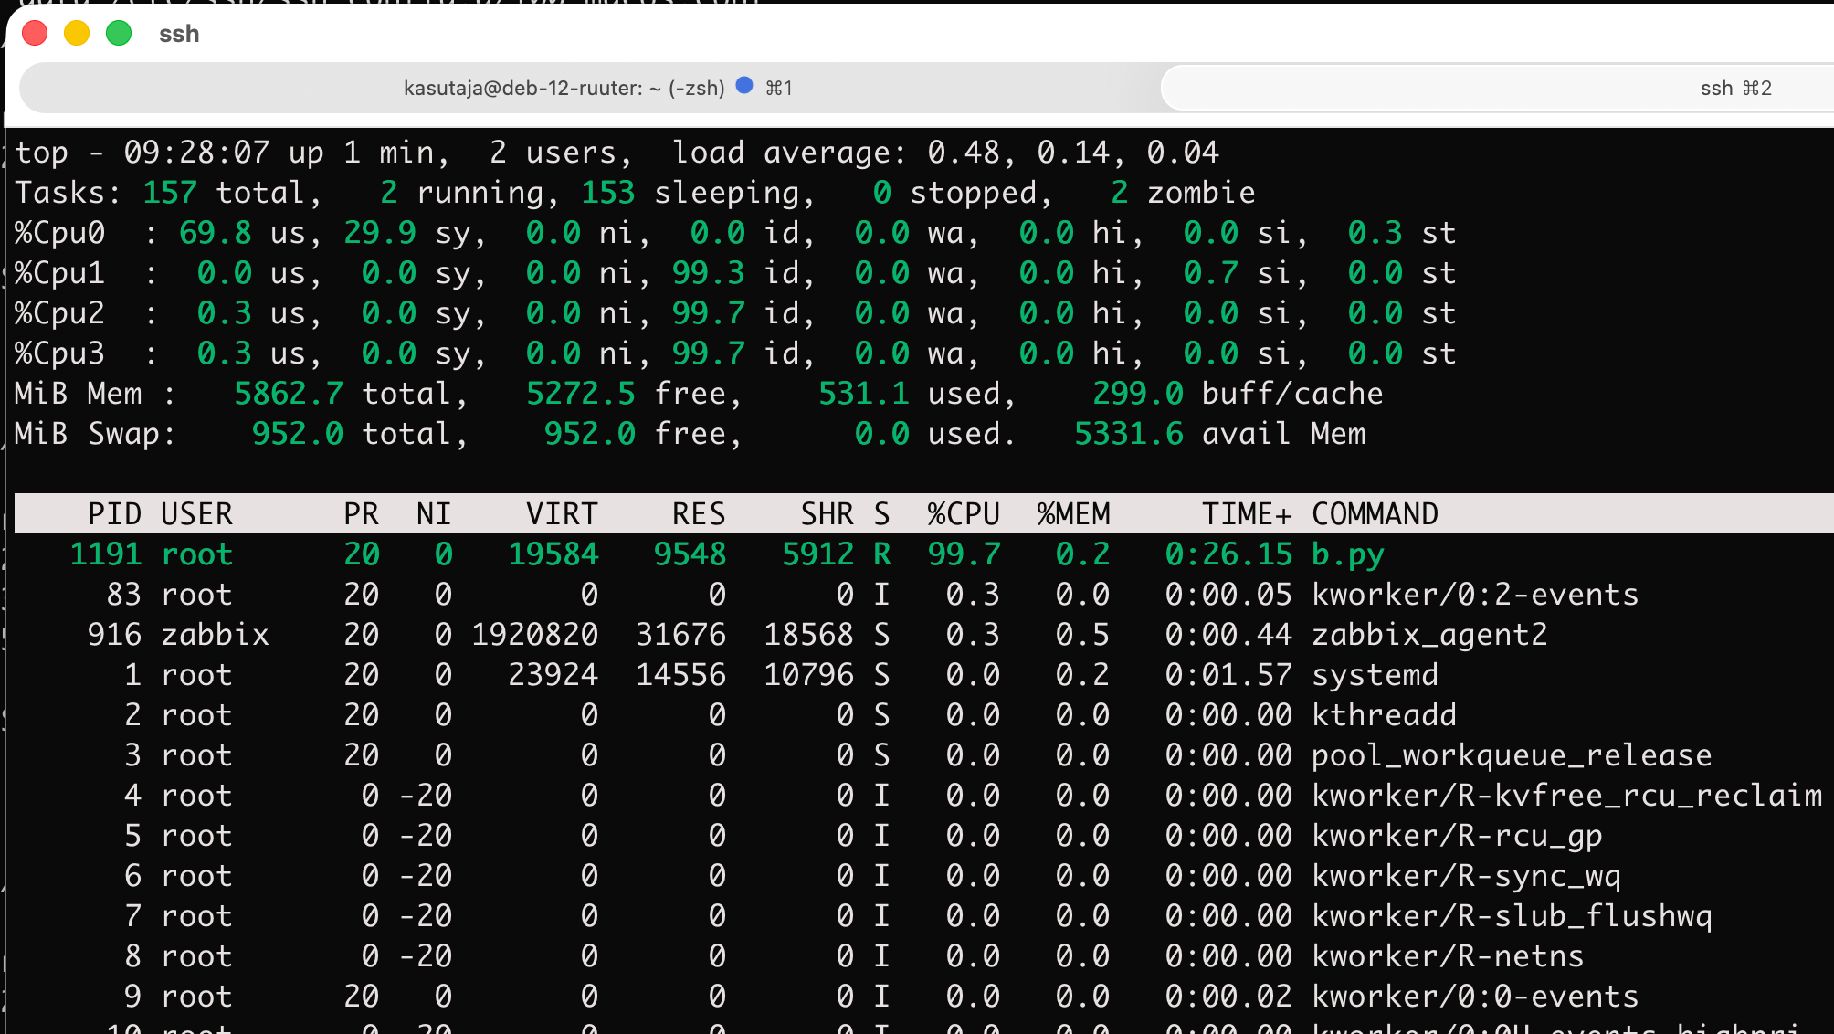This screenshot has width=1834, height=1034.
Task: Click the 153 sleeping count
Action: [x=607, y=193]
